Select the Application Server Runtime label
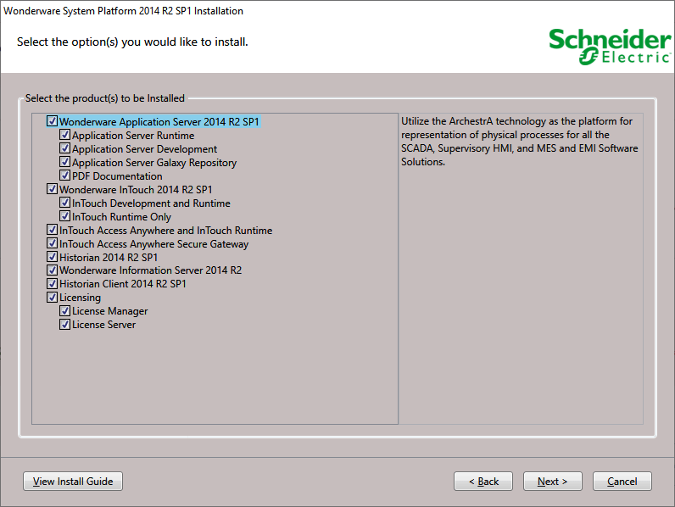675x507 pixels. tap(133, 136)
